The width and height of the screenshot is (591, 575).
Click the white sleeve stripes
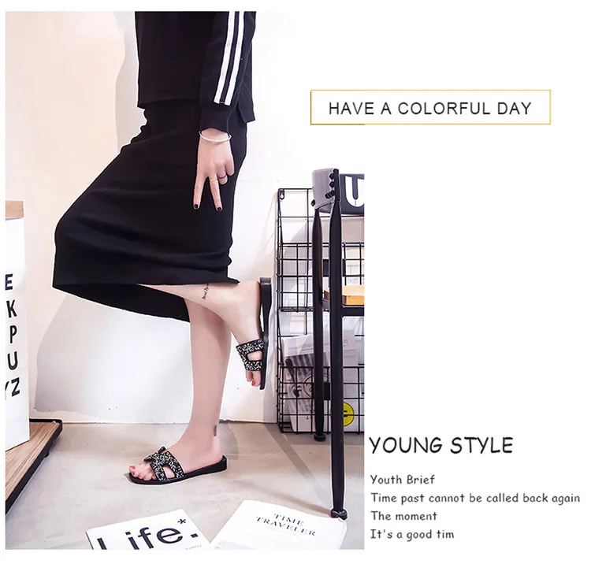(226, 57)
